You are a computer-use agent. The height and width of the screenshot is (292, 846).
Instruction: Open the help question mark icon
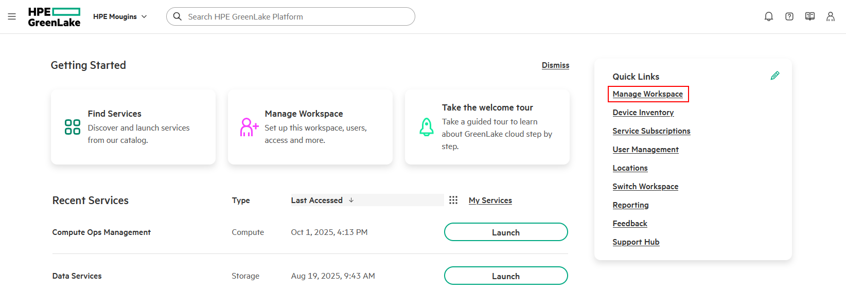pyautogui.click(x=789, y=16)
